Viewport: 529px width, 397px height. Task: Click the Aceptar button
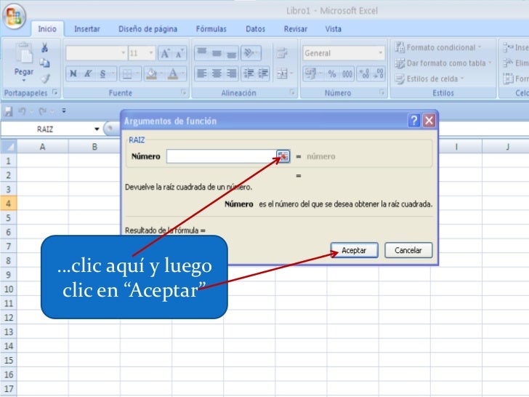pos(355,250)
